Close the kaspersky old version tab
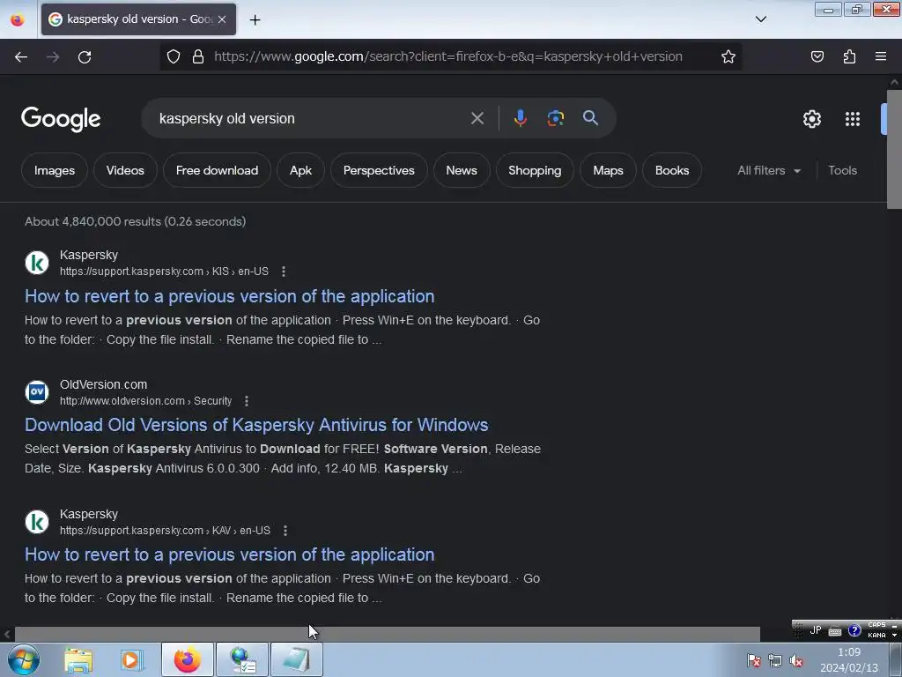The image size is (902, 677). (x=222, y=19)
